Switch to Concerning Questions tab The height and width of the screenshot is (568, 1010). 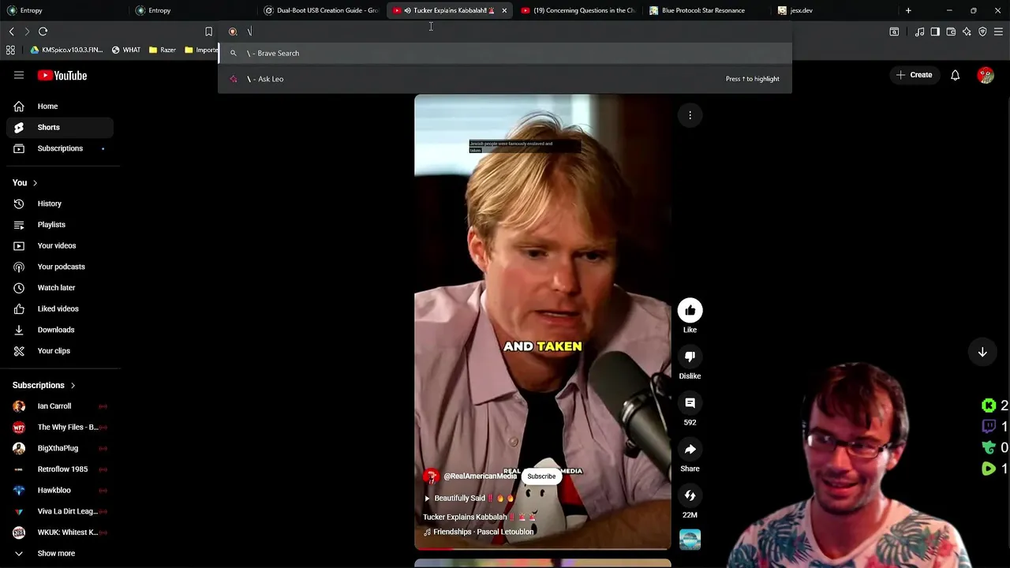point(578,10)
